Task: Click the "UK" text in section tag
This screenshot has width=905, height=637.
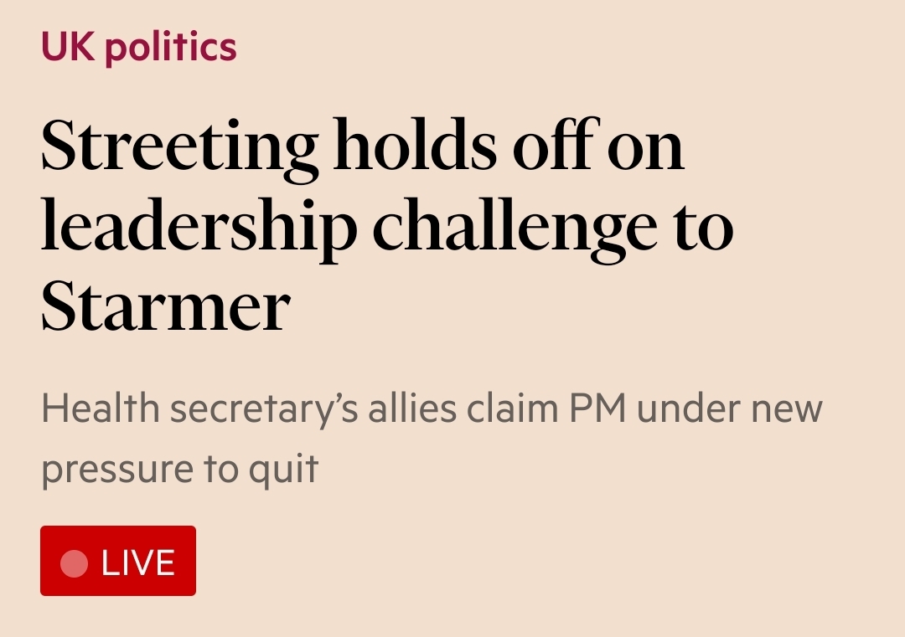Action: coord(68,46)
